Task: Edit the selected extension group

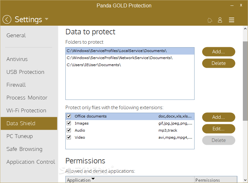Action: point(219,129)
